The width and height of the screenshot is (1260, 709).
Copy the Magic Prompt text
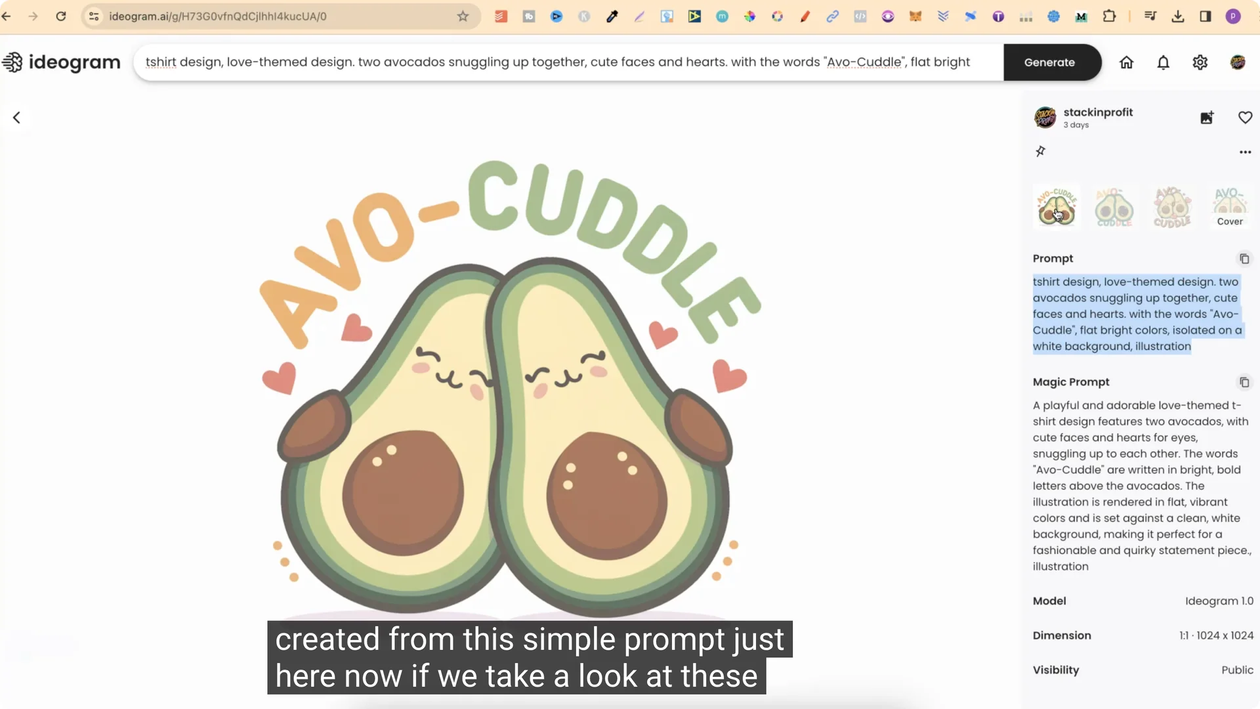click(1244, 382)
